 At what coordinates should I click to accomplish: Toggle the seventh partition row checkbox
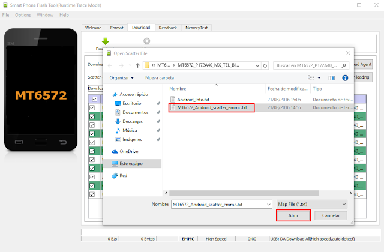[x=92, y=160]
